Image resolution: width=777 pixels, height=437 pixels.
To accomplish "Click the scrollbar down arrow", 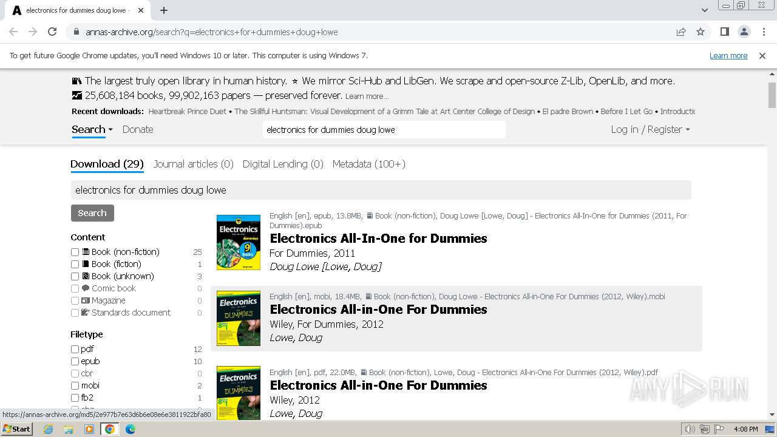I will pyautogui.click(x=772, y=415).
